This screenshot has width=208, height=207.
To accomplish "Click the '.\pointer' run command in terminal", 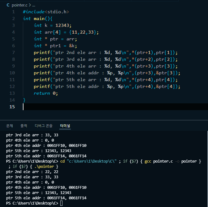I will coord(44,167).
